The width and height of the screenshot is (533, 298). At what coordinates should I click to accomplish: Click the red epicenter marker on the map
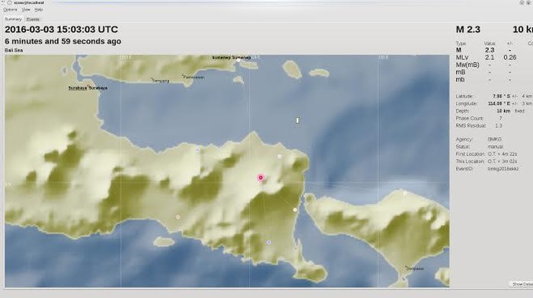[x=260, y=178]
